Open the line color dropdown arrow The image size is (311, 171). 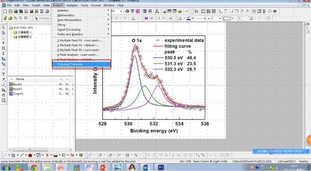click(x=193, y=18)
